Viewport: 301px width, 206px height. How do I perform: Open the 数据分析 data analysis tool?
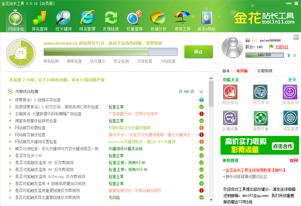(158, 21)
